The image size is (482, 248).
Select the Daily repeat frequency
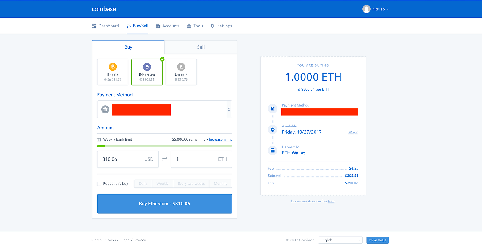143,184
